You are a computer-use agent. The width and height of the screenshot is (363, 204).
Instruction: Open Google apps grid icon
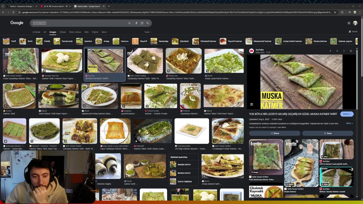tap(349, 23)
